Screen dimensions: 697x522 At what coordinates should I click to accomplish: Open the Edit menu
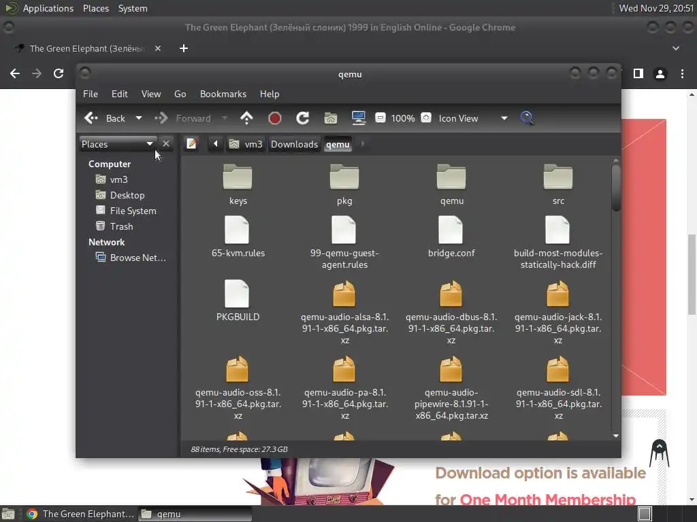point(120,94)
